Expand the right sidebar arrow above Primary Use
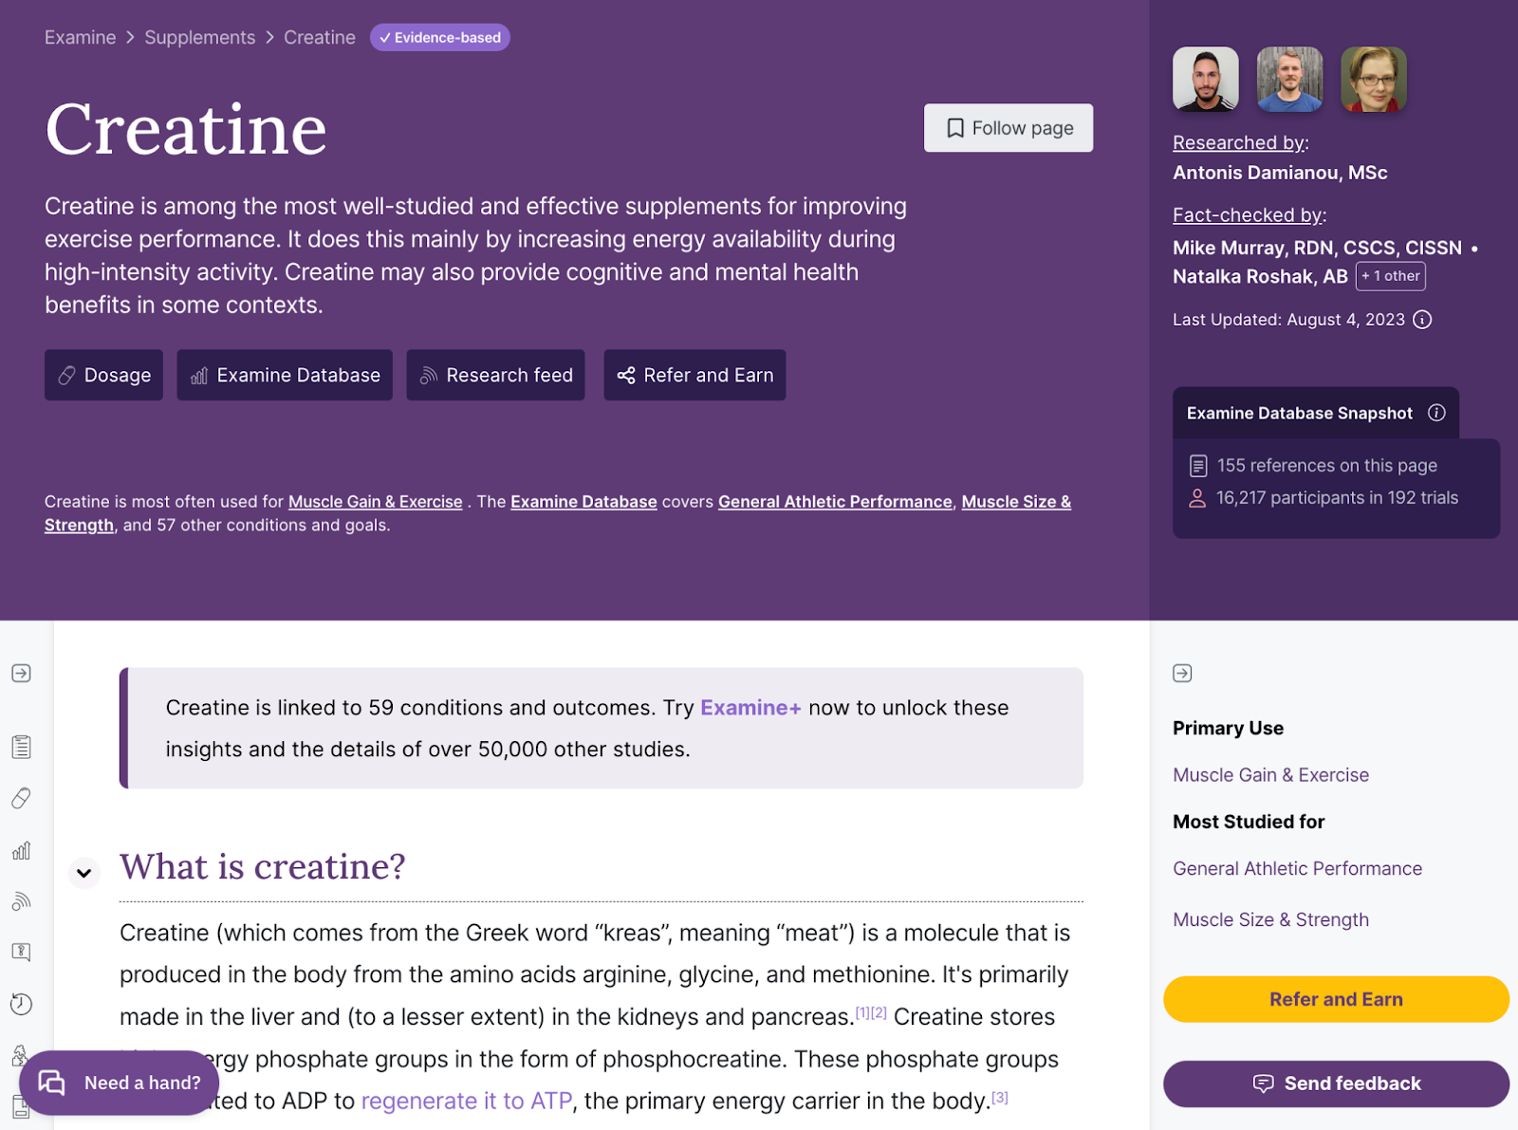 (x=1182, y=673)
